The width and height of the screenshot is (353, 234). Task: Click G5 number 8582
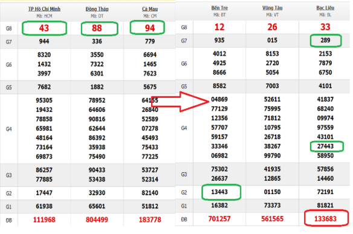pos(219,86)
